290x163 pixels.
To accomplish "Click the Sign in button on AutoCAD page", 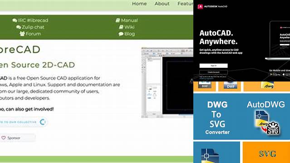I will click(213, 66).
